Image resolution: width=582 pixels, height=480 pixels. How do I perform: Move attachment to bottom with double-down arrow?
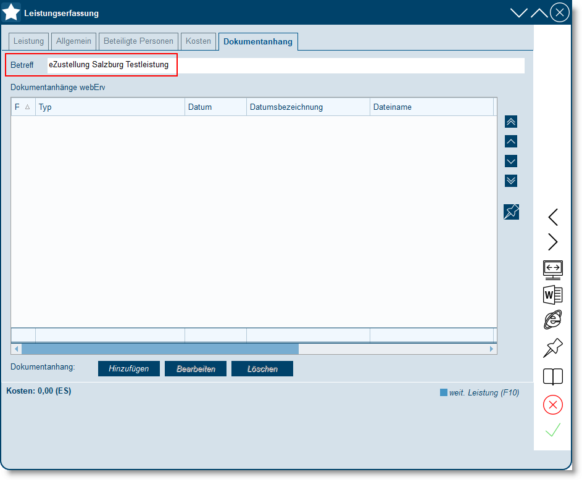click(511, 181)
